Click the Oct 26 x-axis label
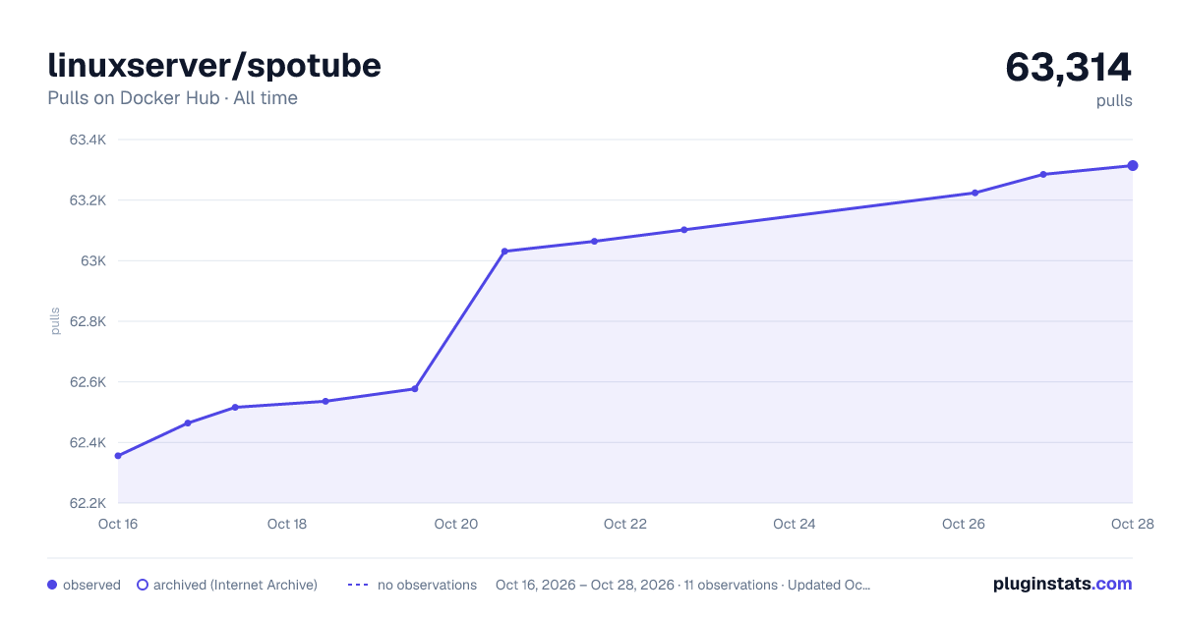 964,524
